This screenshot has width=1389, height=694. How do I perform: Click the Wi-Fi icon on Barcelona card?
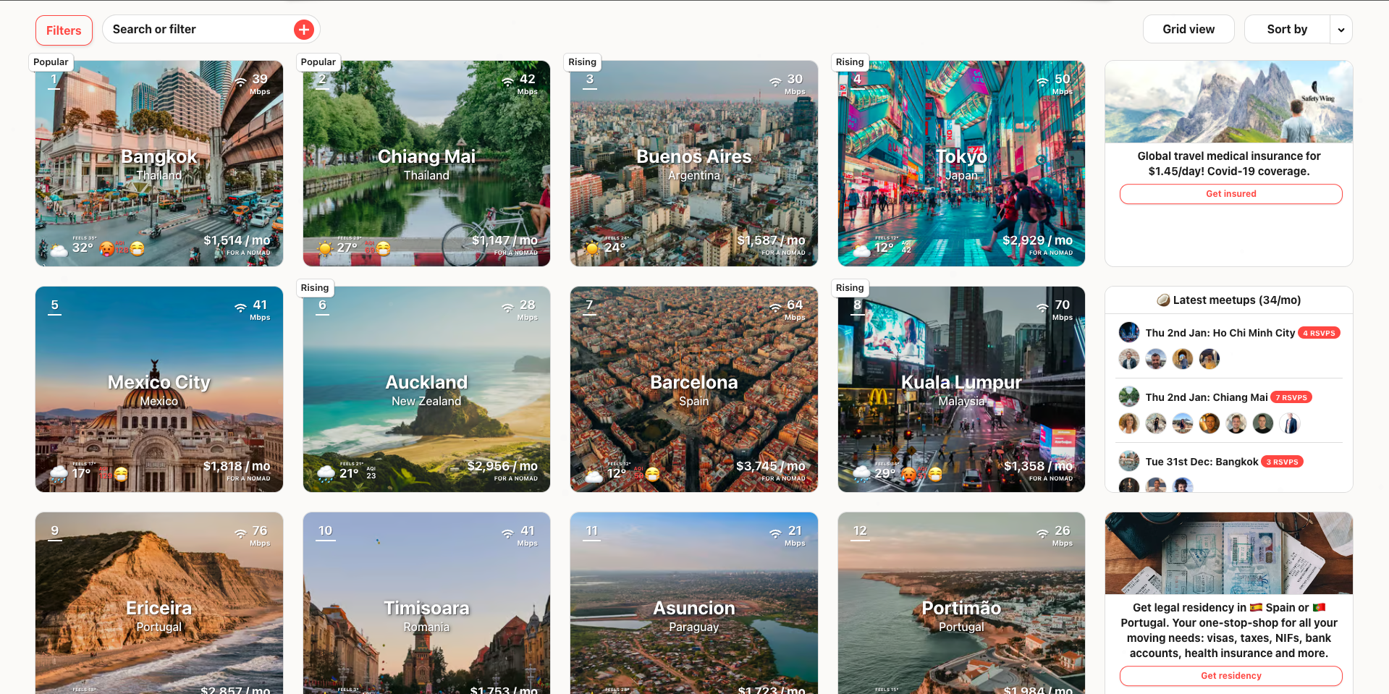[775, 308]
